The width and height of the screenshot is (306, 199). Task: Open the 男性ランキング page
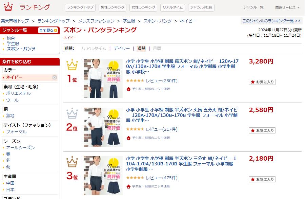113,7
